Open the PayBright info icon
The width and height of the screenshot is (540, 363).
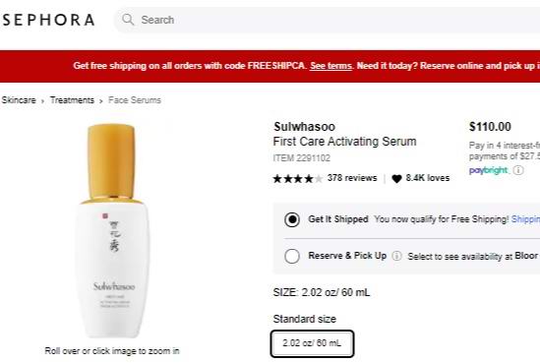pos(518,170)
